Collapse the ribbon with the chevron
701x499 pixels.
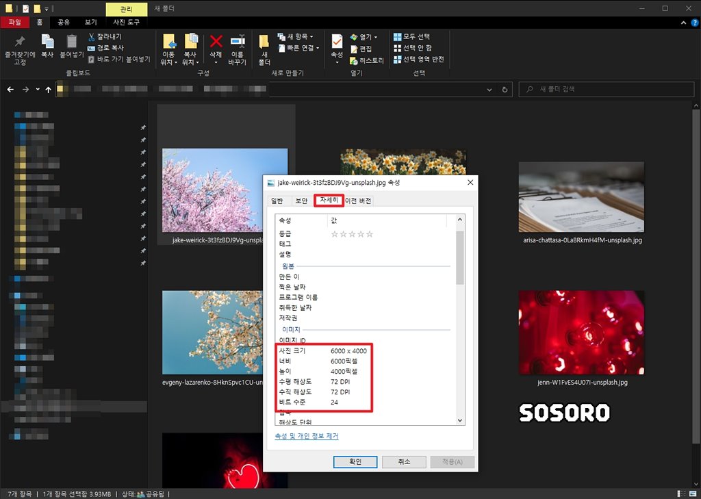point(684,23)
